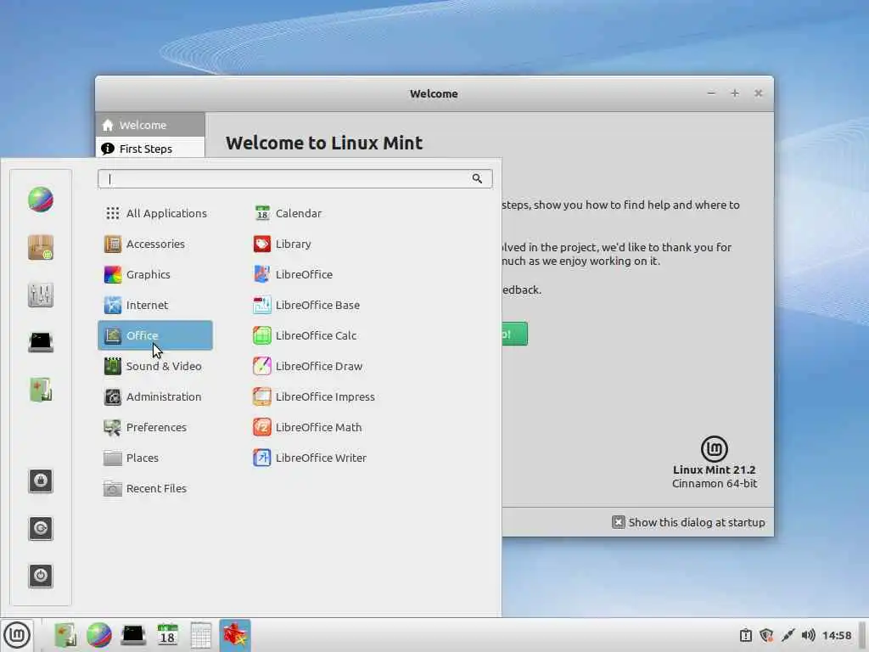Click the Lock Screen icon in menu sidebar
Screen dimensions: 869x652
pos(41,481)
